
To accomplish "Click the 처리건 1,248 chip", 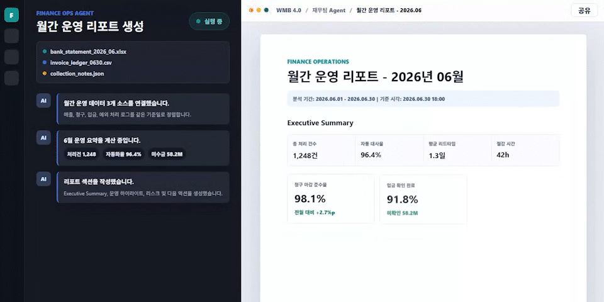I will [x=81, y=155].
